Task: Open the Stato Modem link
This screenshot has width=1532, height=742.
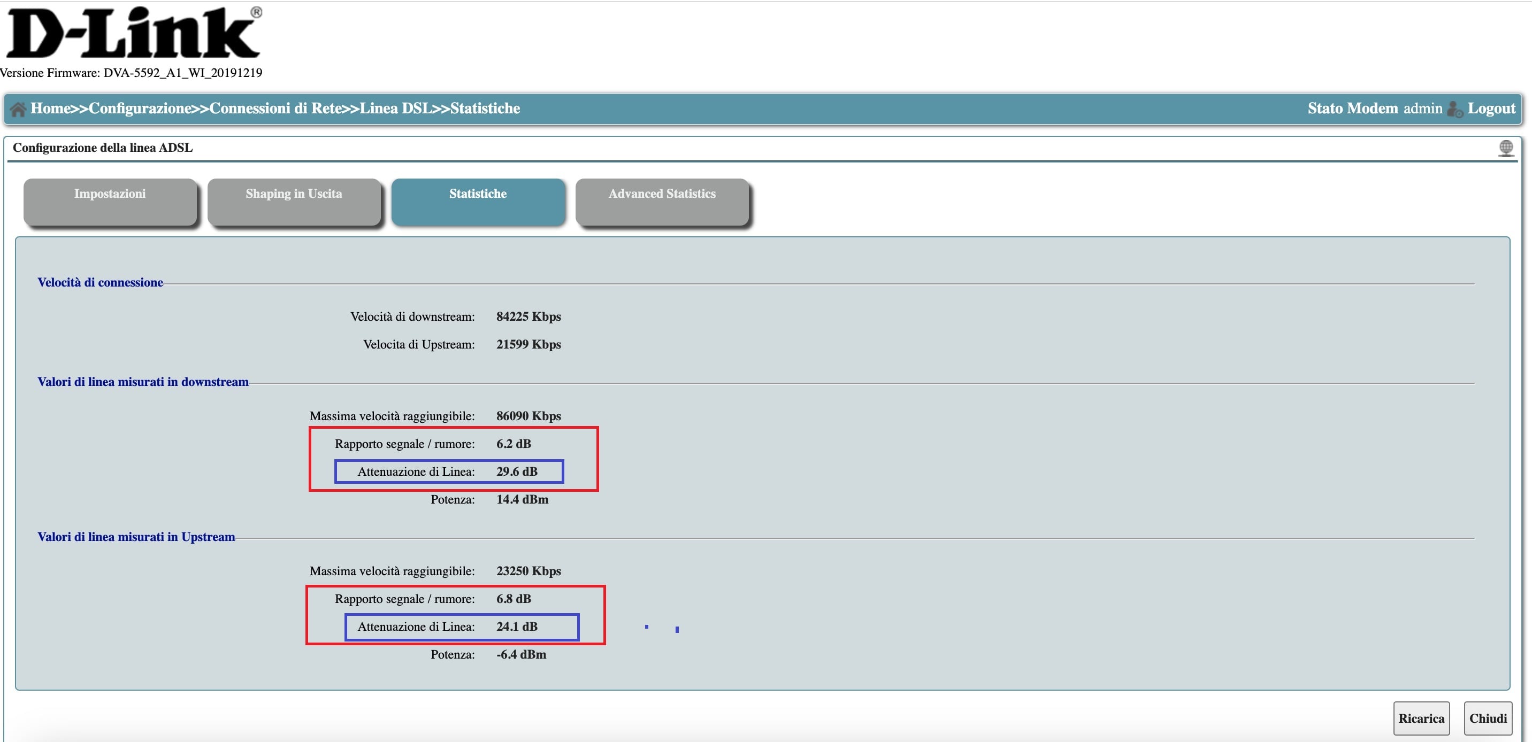Action: 1352,108
